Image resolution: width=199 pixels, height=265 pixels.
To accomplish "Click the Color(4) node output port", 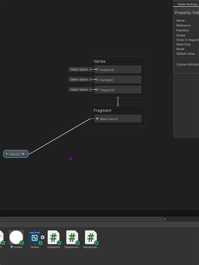I will click(x=23, y=154).
